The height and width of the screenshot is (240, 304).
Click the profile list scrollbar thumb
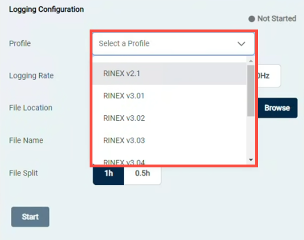251,91
